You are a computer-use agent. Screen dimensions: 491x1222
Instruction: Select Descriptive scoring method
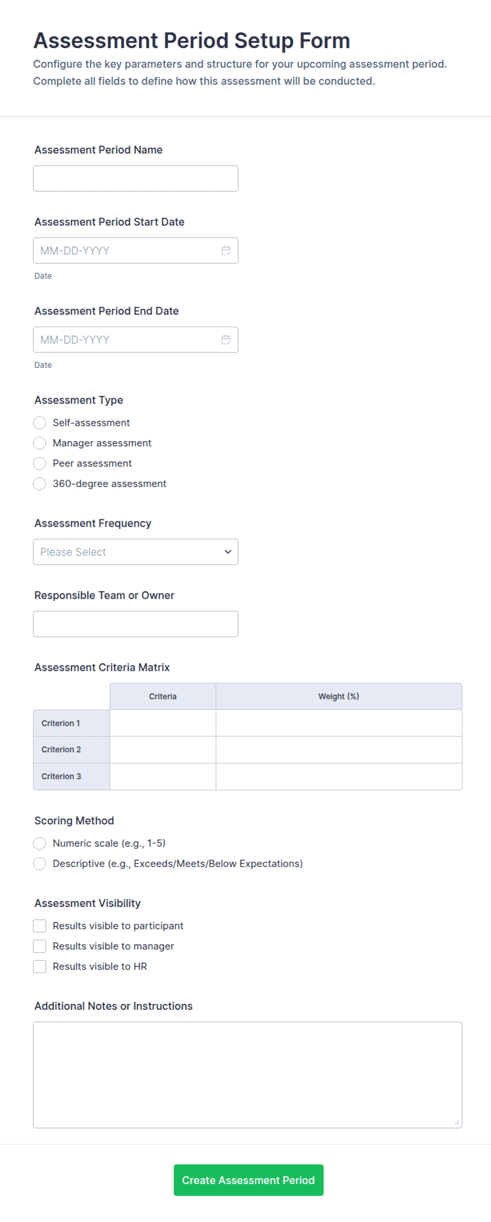(40, 863)
